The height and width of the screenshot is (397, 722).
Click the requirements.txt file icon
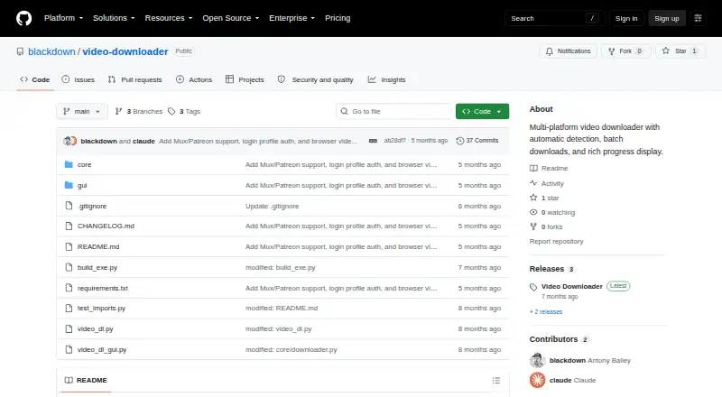pyautogui.click(x=69, y=288)
